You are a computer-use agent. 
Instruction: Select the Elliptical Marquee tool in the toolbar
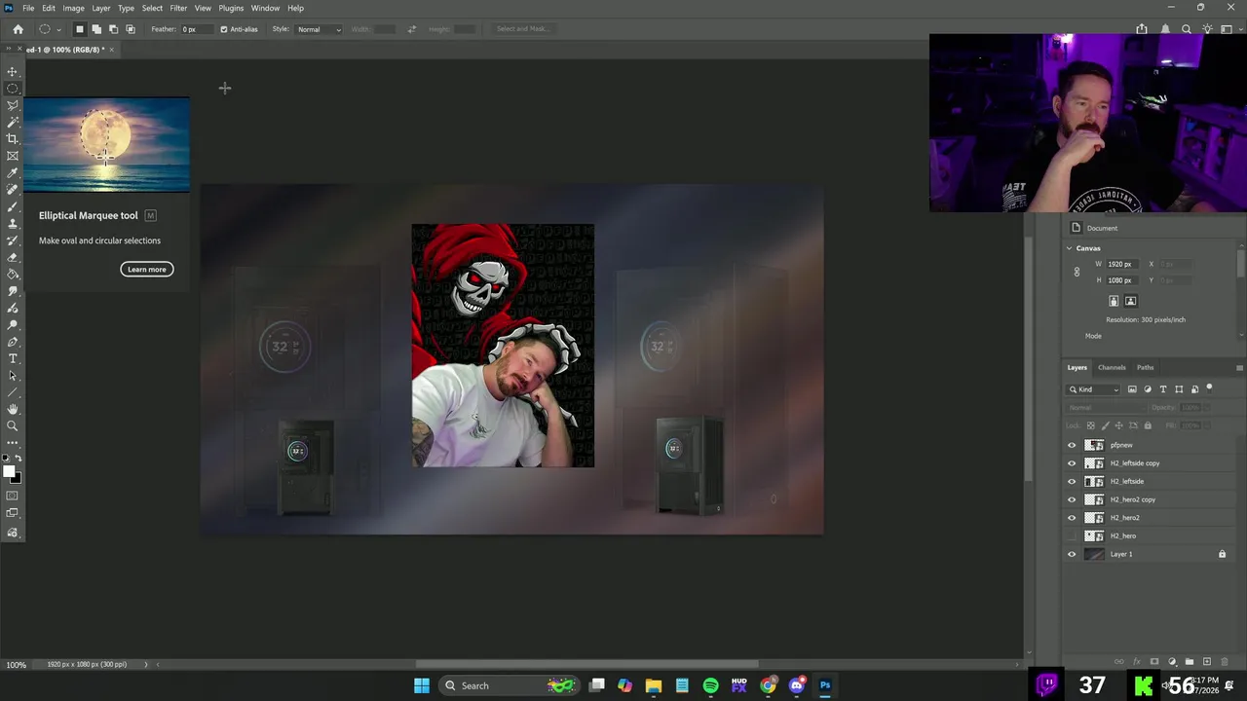[x=13, y=89]
